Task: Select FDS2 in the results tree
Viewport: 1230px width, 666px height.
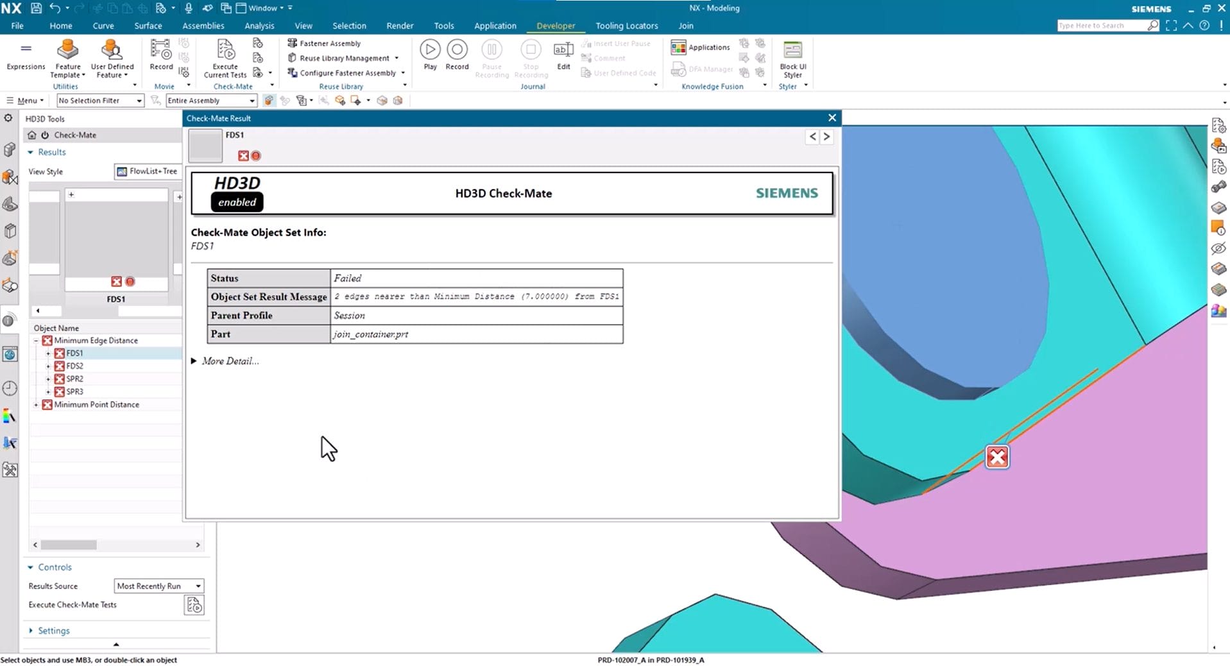Action: coord(74,366)
